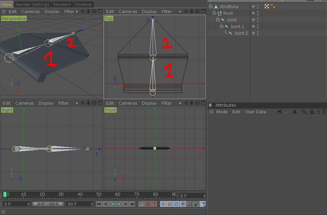
Task: Click the Attributes search magnifier icon
Action: [x=304, y=112]
